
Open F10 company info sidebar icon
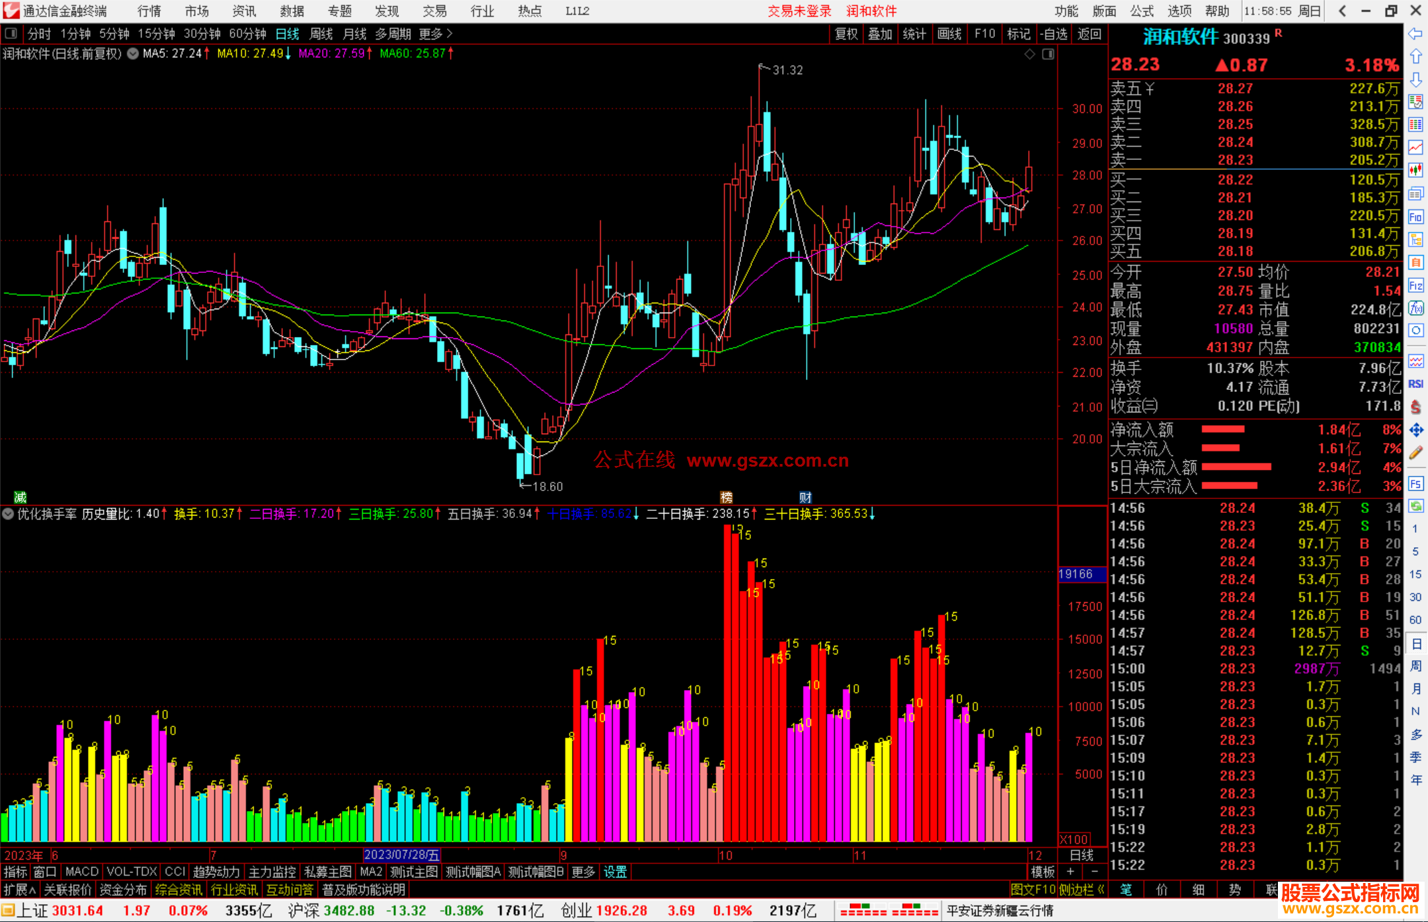[x=1415, y=217]
